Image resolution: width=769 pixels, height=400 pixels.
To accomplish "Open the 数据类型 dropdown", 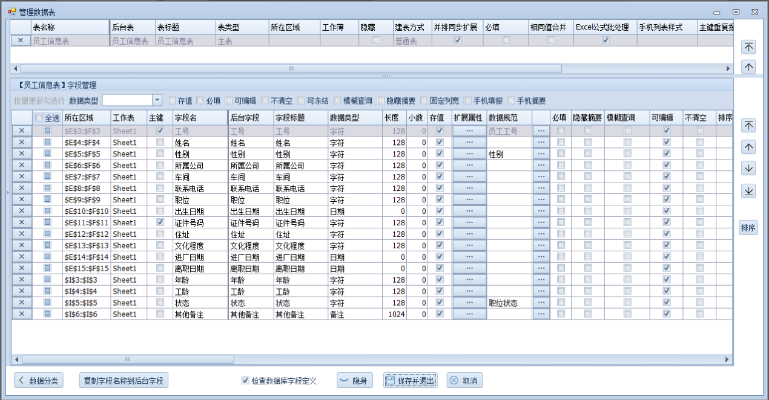I will click(x=157, y=100).
